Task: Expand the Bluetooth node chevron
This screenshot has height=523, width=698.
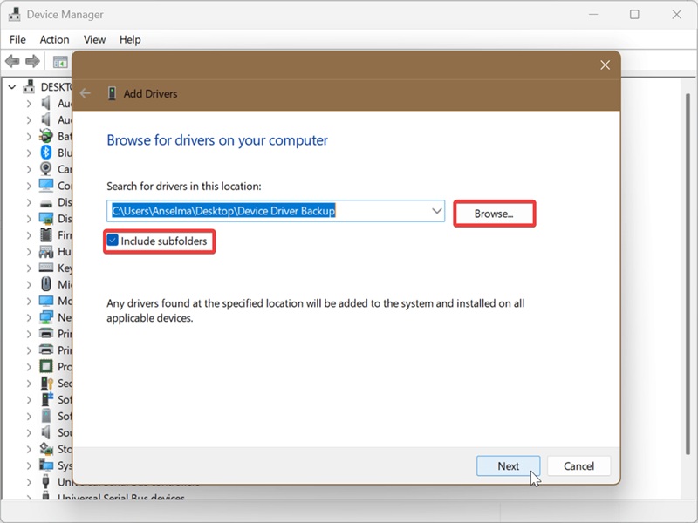Action: pos(29,153)
